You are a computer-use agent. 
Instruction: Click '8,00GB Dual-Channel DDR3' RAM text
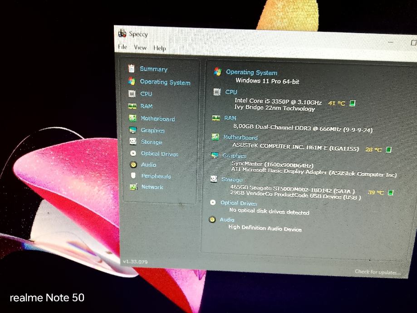click(272, 127)
